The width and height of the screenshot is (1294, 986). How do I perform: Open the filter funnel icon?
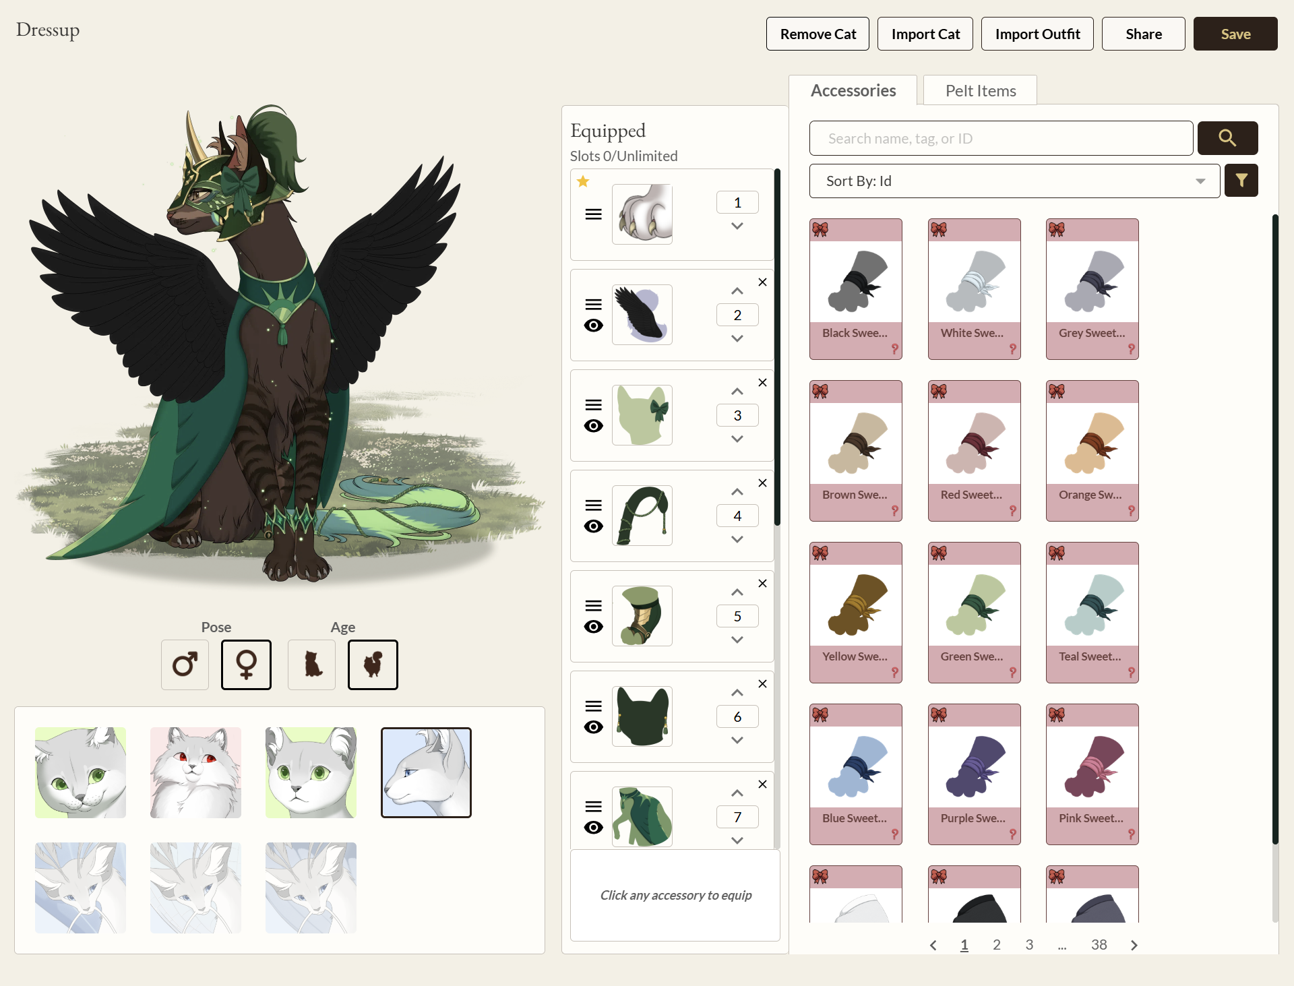coord(1241,181)
